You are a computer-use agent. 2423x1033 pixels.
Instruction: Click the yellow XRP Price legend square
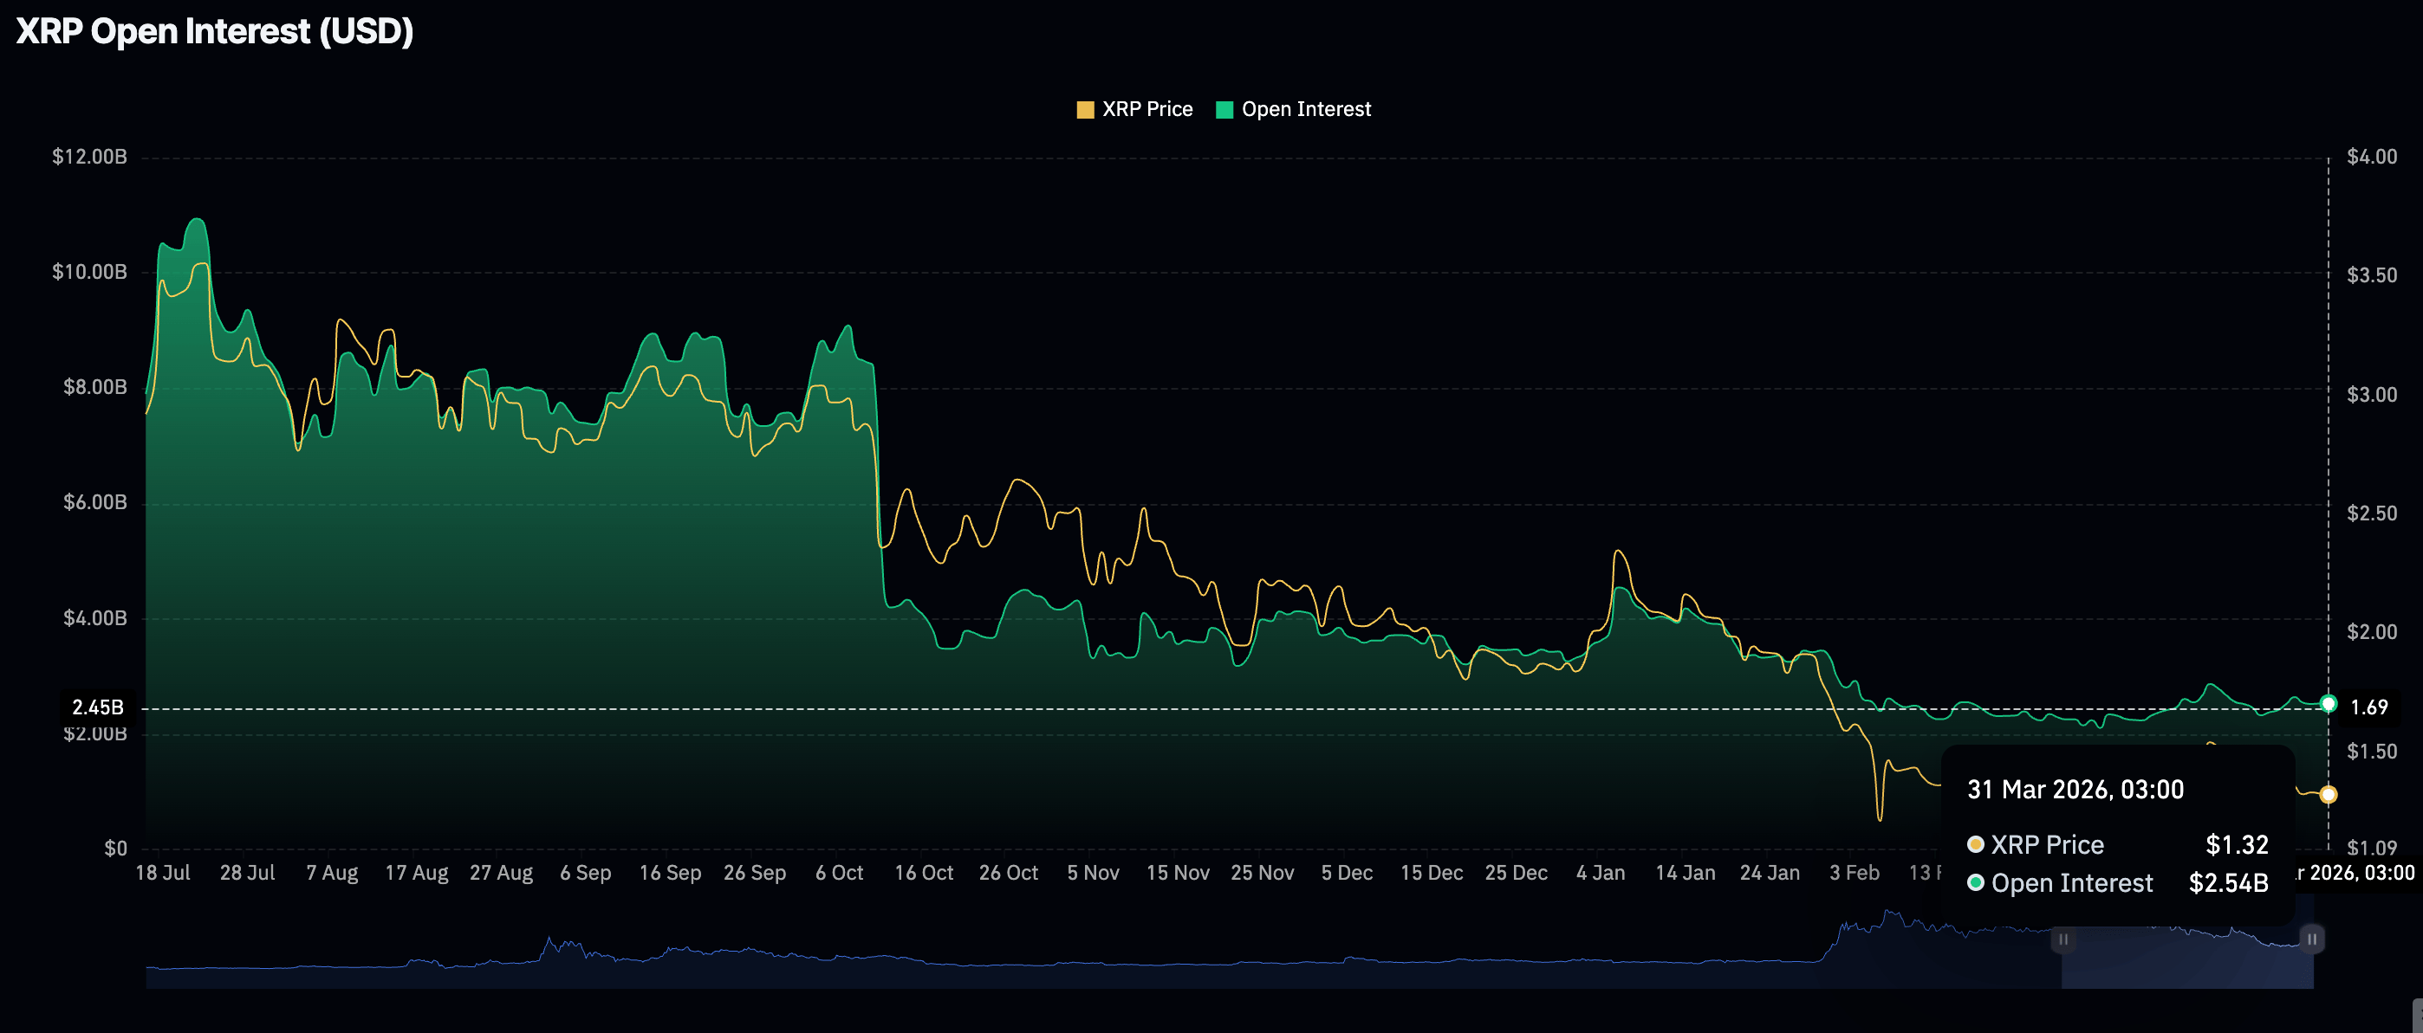[1084, 110]
